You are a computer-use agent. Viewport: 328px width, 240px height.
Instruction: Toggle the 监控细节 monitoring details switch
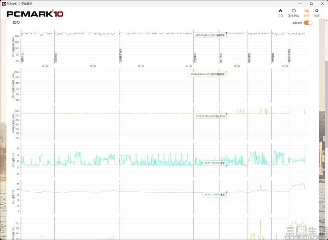pos(308,23)
